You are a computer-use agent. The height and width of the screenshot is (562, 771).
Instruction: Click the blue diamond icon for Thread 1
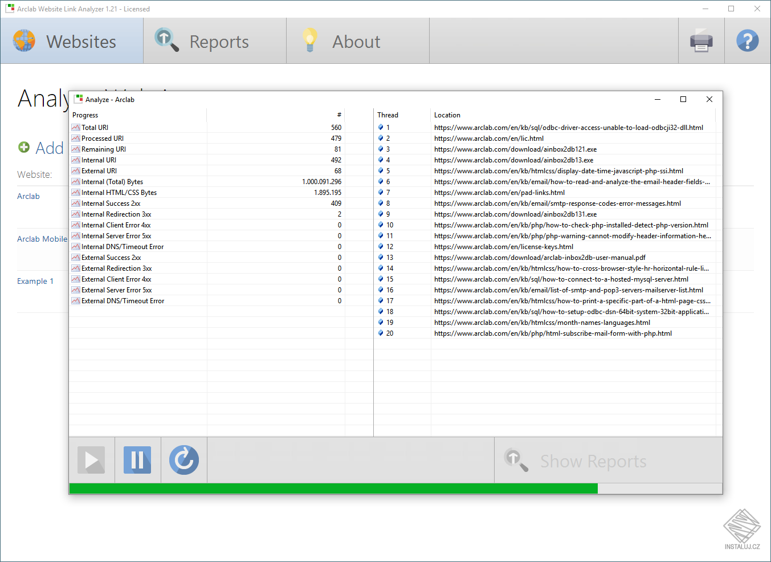coord(380,127)
